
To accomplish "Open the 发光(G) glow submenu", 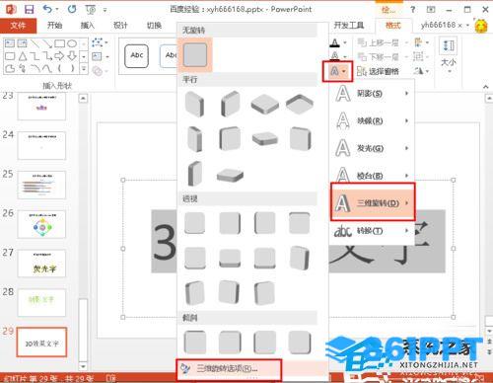I will (x=372, y=148).
